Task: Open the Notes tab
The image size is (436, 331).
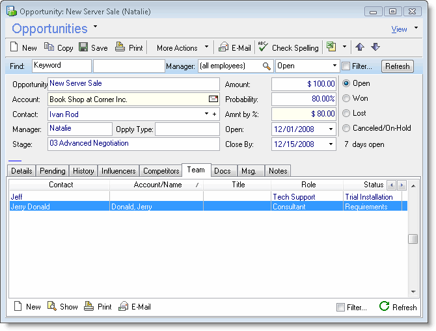Action: point(277,171)
